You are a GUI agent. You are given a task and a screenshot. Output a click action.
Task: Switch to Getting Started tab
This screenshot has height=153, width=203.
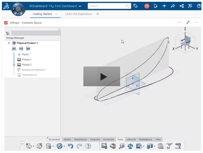click(42, 14)
